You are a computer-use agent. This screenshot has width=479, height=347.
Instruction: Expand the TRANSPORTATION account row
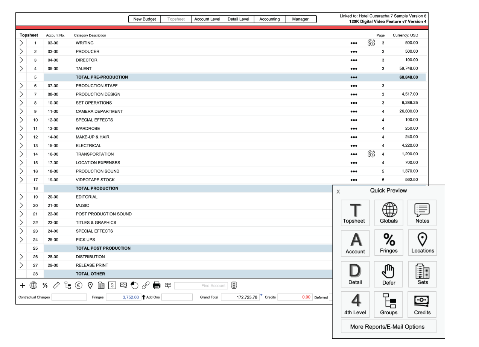pyautogui.click(x=21, y=154)
